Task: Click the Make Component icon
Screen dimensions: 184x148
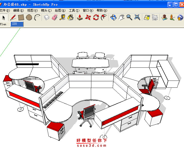Action: [x=47, y=17]
